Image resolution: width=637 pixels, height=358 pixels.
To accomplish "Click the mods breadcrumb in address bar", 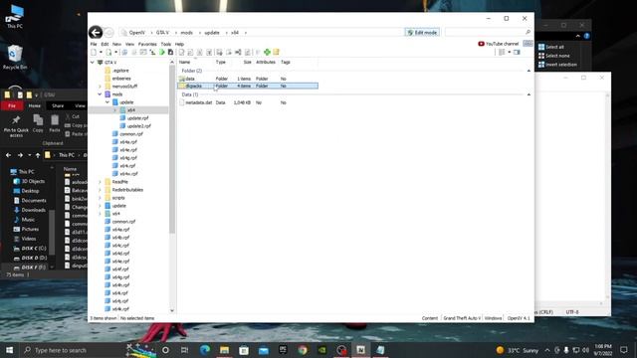I will coord(186,33).
